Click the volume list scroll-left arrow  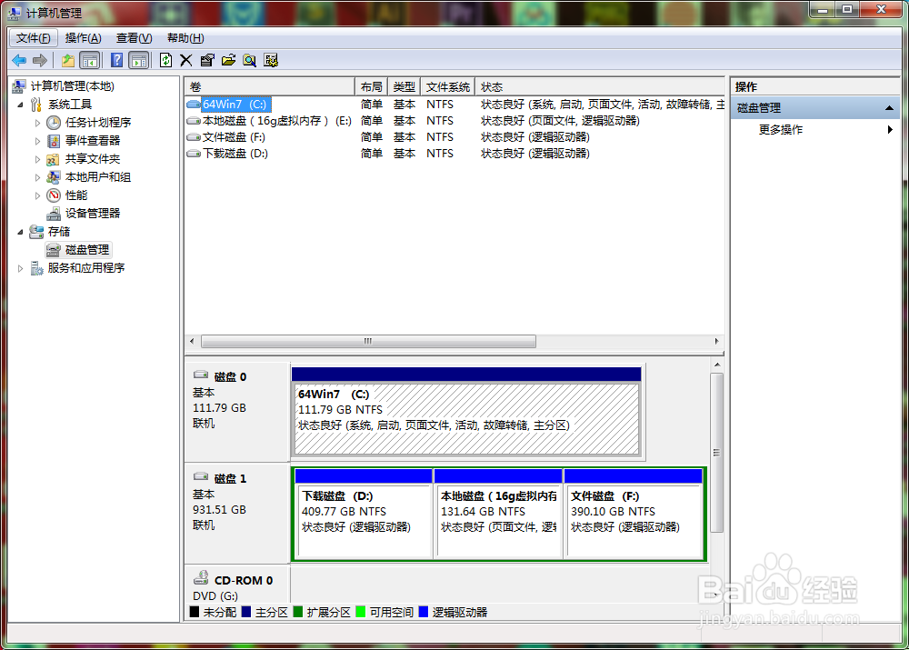[x=192, y=342]
